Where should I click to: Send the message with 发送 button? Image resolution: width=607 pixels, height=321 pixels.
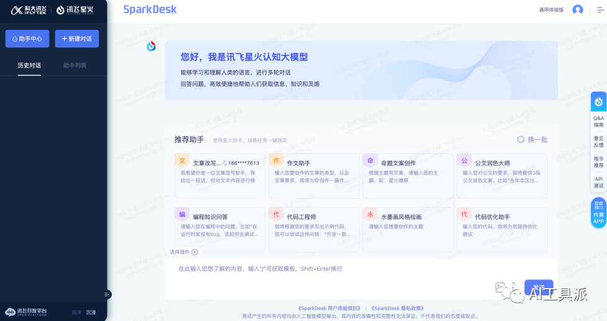(539, 287)
